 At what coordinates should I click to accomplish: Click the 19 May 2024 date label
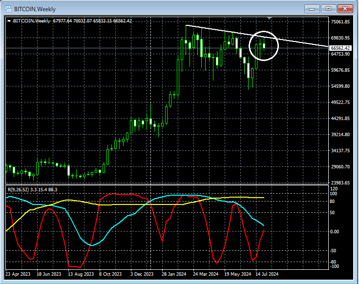point(237,274)
